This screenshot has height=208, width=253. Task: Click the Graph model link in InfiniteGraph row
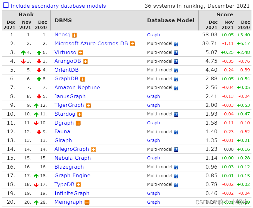(153, 193)
